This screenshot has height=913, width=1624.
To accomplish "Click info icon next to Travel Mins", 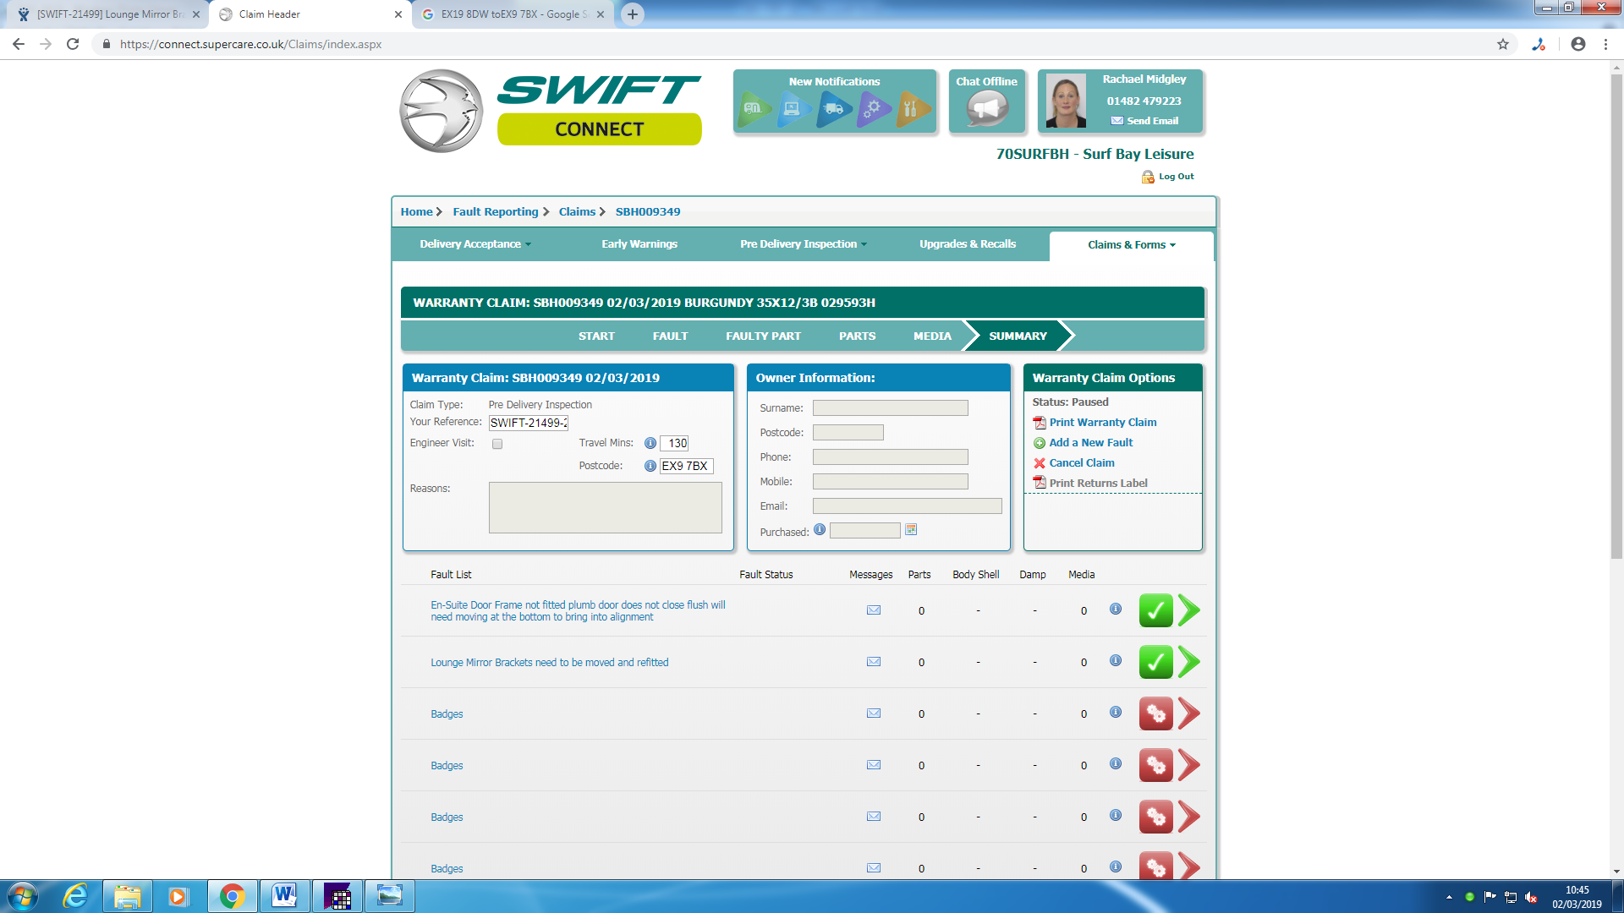I will pyautogui.click(x=650, y=443).
